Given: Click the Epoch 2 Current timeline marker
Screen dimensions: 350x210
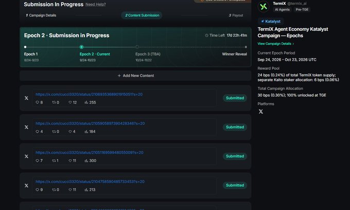Looking at the screenshot, I should point(81,47).
